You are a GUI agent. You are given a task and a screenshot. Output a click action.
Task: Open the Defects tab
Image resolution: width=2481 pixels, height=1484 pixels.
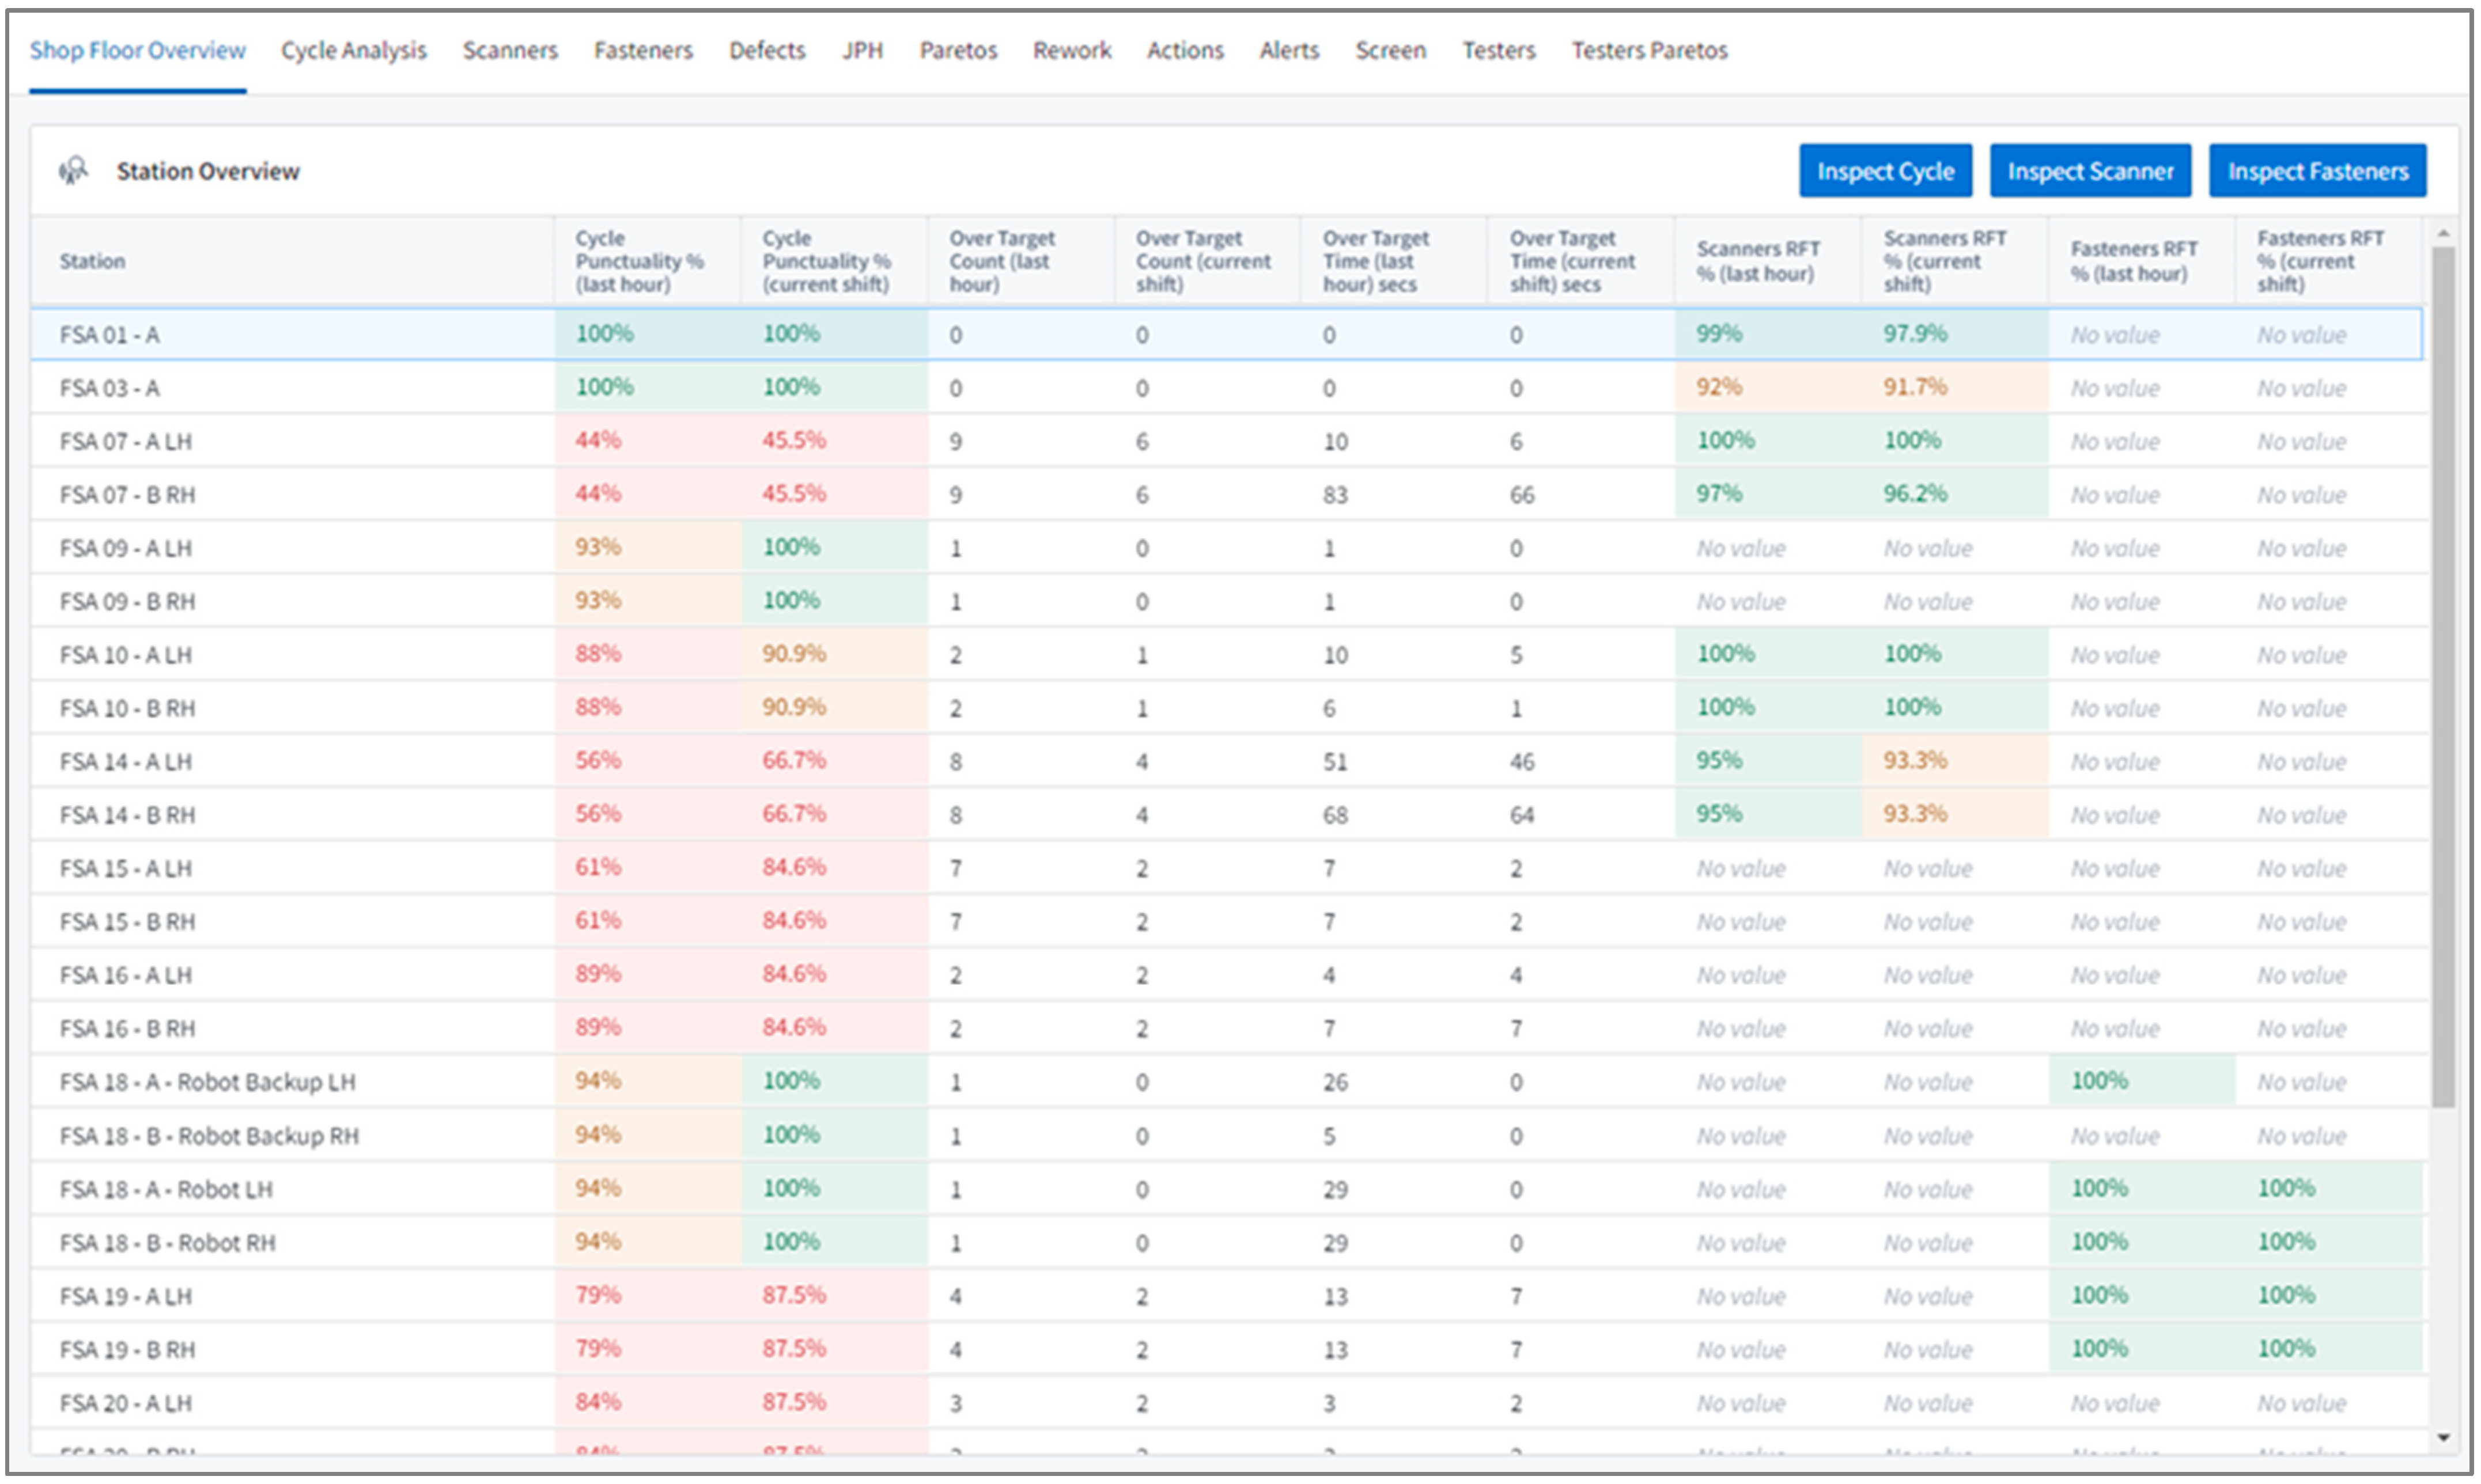click(x=766, y=50)
